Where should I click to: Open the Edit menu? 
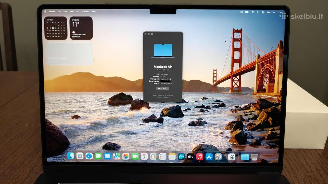click(x=65, y=11)
